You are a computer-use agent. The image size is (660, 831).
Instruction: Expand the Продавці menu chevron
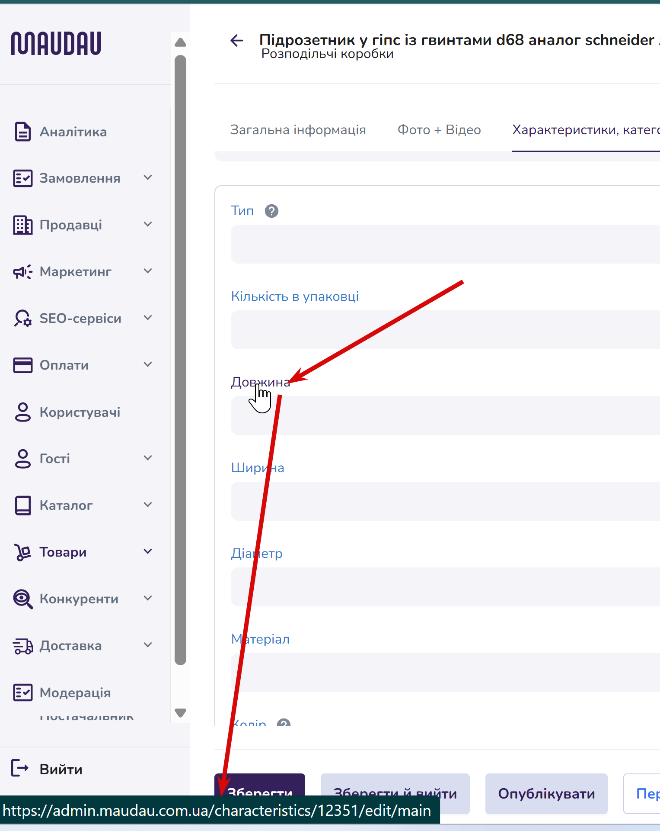pyautogui.click(x=148, y=224)
